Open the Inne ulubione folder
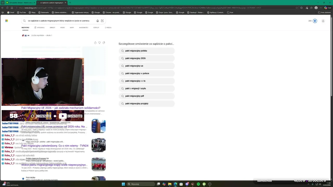Screen dimensions: 333x187 (324, 12)
